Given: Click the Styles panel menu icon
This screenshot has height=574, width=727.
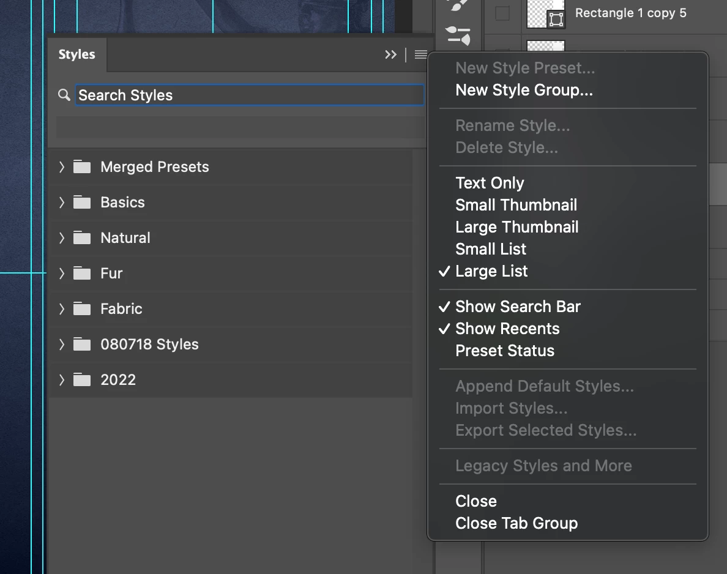Looking at the screenshot, I should [x=420, y=54].
